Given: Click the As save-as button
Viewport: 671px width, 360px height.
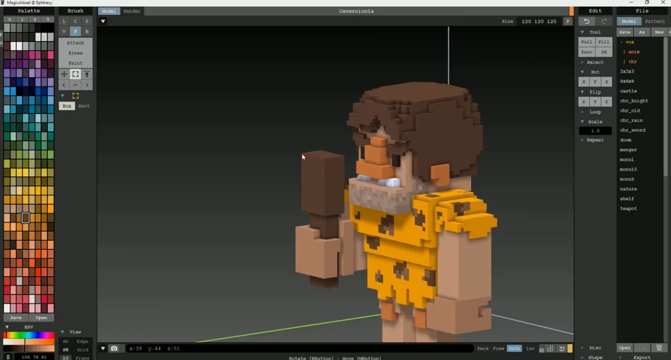Looking at the screenshot, I should [x=642, y=32].
